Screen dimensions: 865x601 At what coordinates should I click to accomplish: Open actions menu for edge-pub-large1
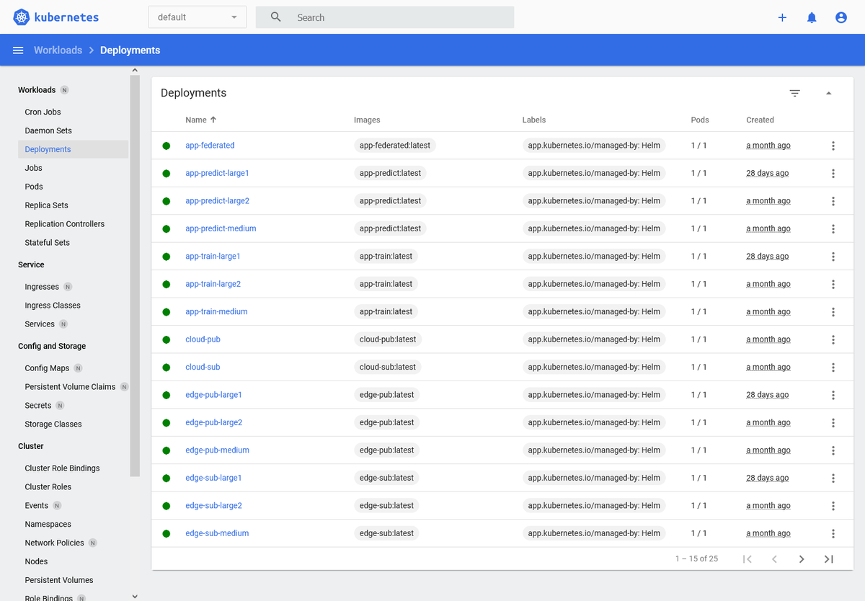coord(833,395)
